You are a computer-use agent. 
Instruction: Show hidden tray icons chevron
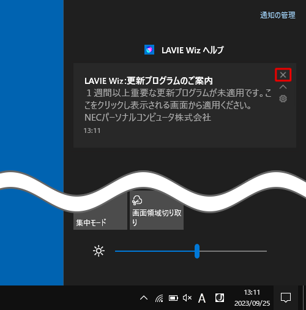click(x=144, y=298)
